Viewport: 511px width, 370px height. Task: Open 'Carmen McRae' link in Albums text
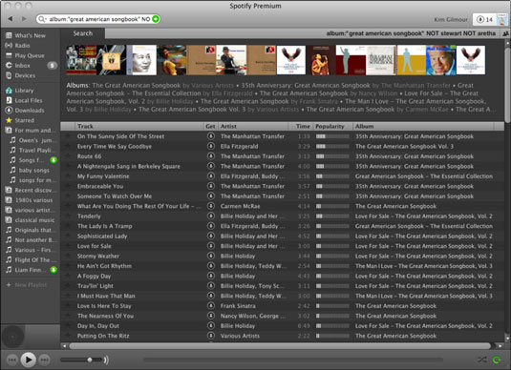427,110
